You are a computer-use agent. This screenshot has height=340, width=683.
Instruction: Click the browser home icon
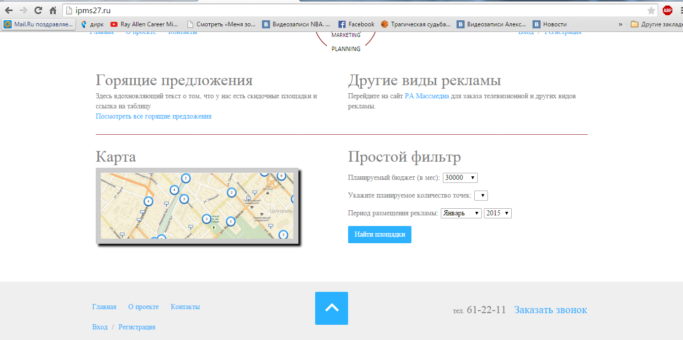click(53, 10)
